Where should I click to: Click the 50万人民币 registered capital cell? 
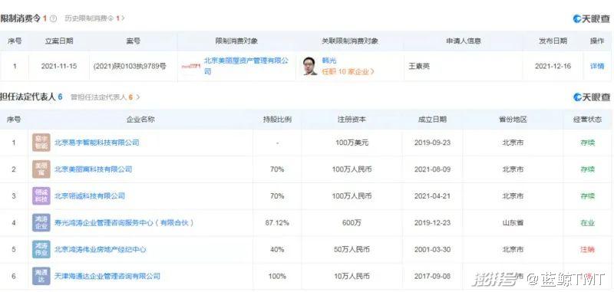[352, 249]
